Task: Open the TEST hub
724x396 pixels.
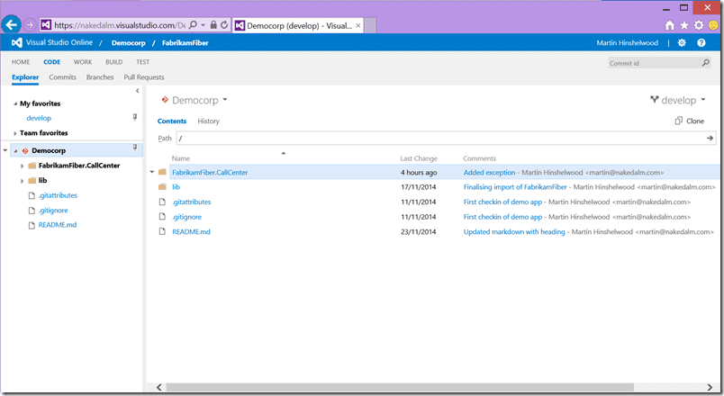Action: [142, 62]
